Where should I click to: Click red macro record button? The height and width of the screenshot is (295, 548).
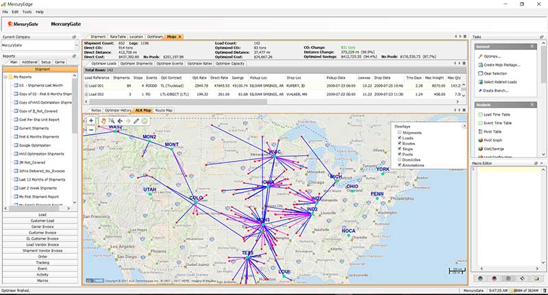click(495, 279)
